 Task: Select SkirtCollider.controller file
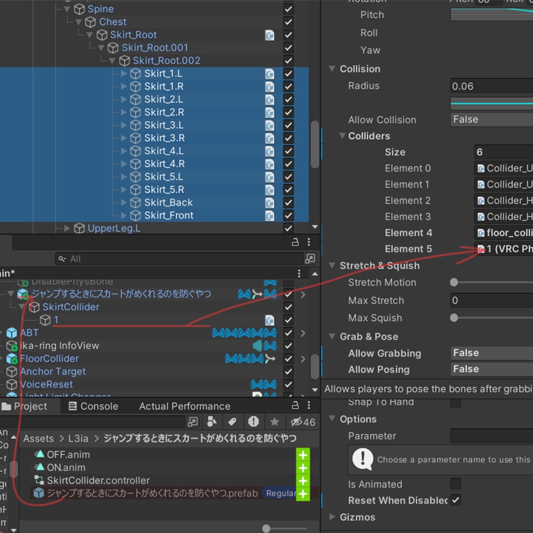(98, 480)
